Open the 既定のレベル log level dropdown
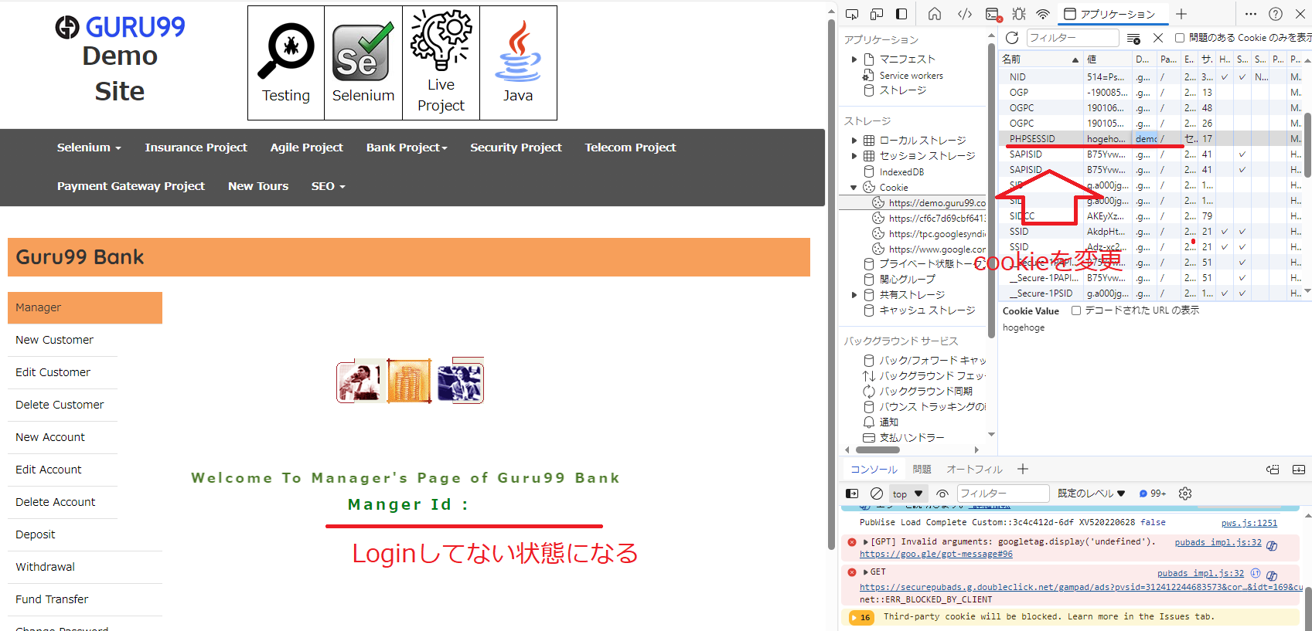Screen dimensions: 1312x631 [1091, 494]
